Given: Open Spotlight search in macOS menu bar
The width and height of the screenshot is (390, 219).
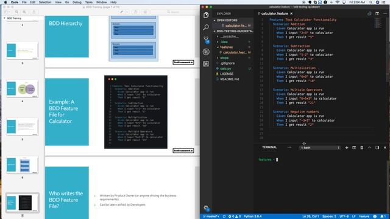Looking at the screenshot, I should click(370, 2).
